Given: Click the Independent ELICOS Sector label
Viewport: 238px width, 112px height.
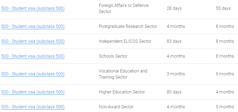Looking at the screenshot, I should (x=125, y=41).
